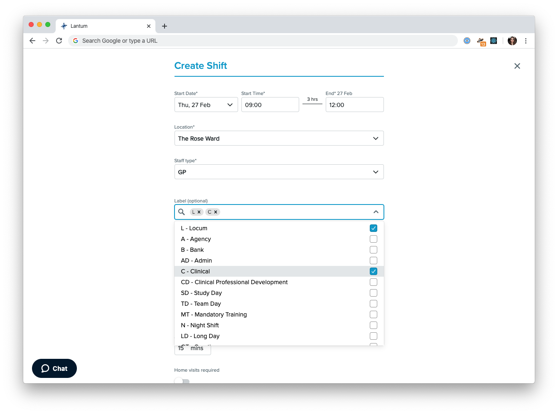558x414 pixels.
Task: Remove the C - Clinical chip tag
Action: point(216,212)
